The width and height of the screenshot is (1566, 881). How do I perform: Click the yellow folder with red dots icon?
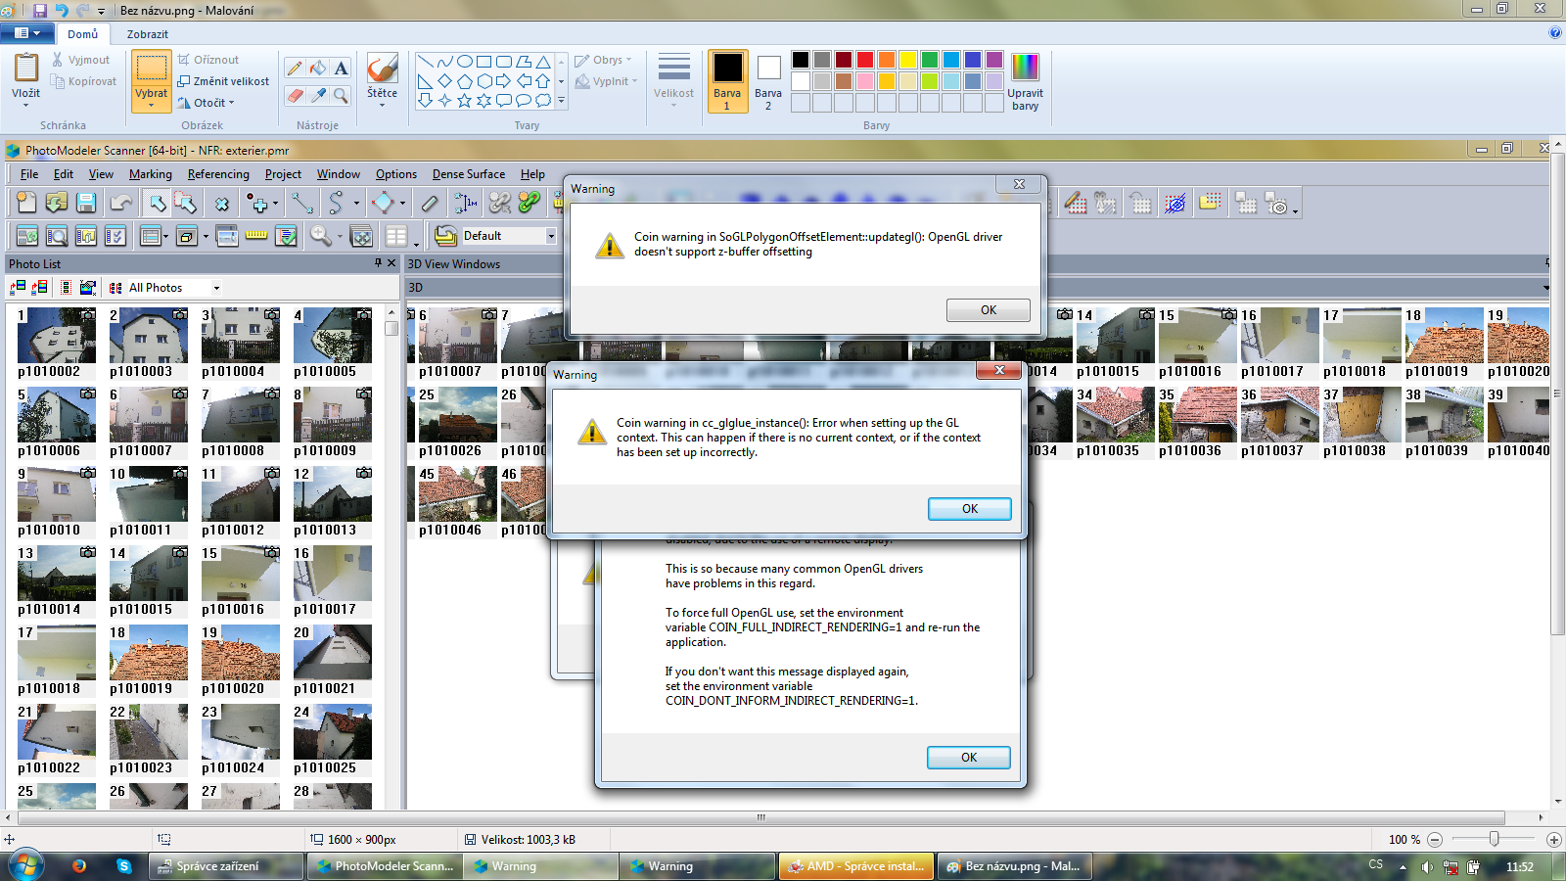[1211, 203]
